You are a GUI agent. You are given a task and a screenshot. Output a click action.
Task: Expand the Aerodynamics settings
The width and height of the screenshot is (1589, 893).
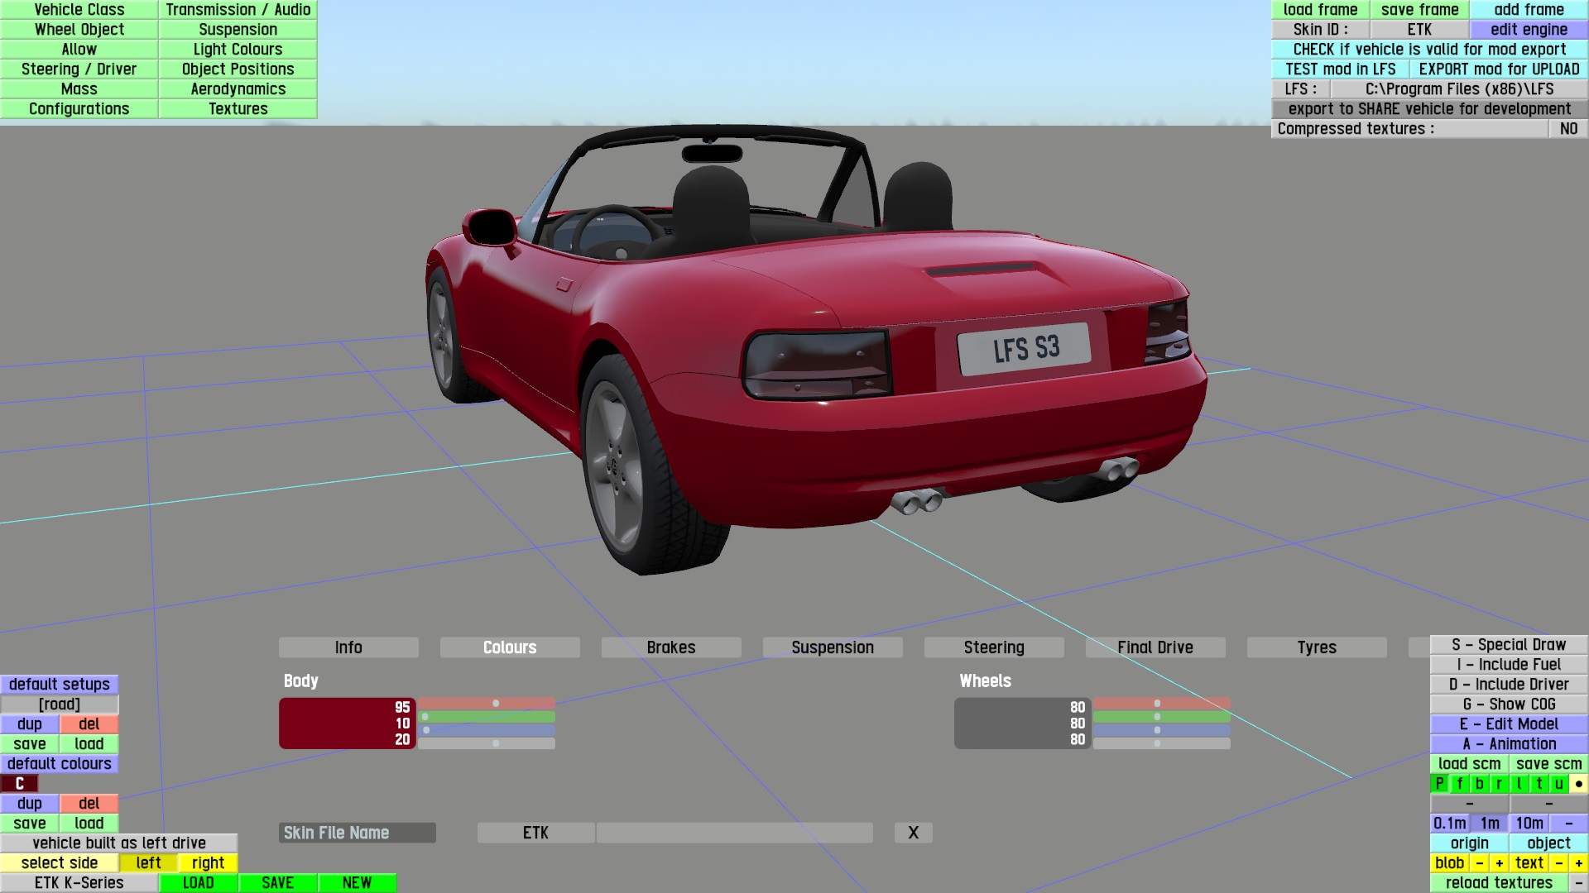click(238, 88)
